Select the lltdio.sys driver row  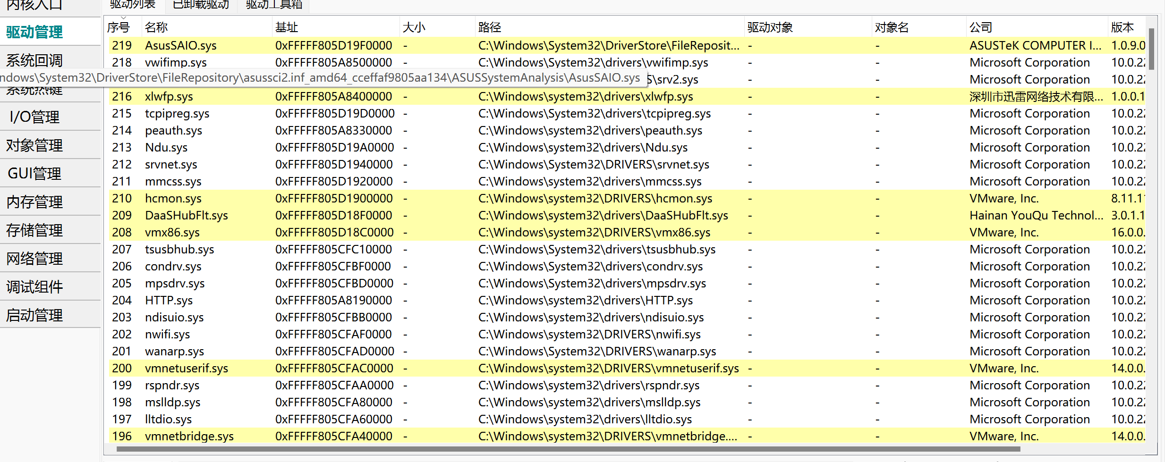[x=627, y=419]
